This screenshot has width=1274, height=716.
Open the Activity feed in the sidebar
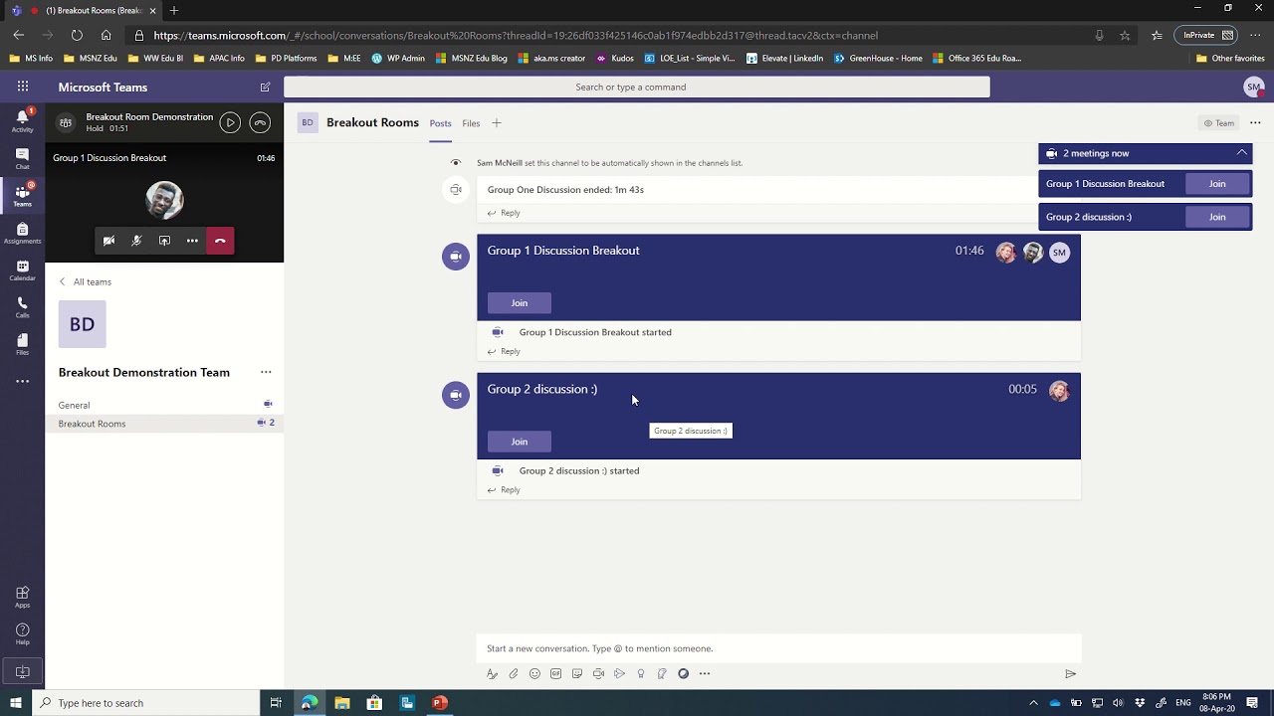[22, 120]
